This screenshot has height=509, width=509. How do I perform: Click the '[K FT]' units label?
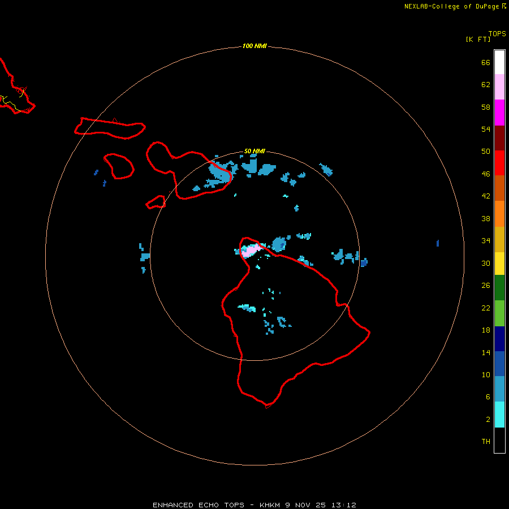tap(478, 39)
